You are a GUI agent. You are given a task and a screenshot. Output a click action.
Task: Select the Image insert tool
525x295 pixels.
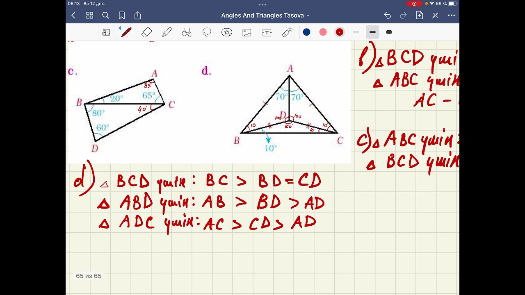tap(247, 32)
